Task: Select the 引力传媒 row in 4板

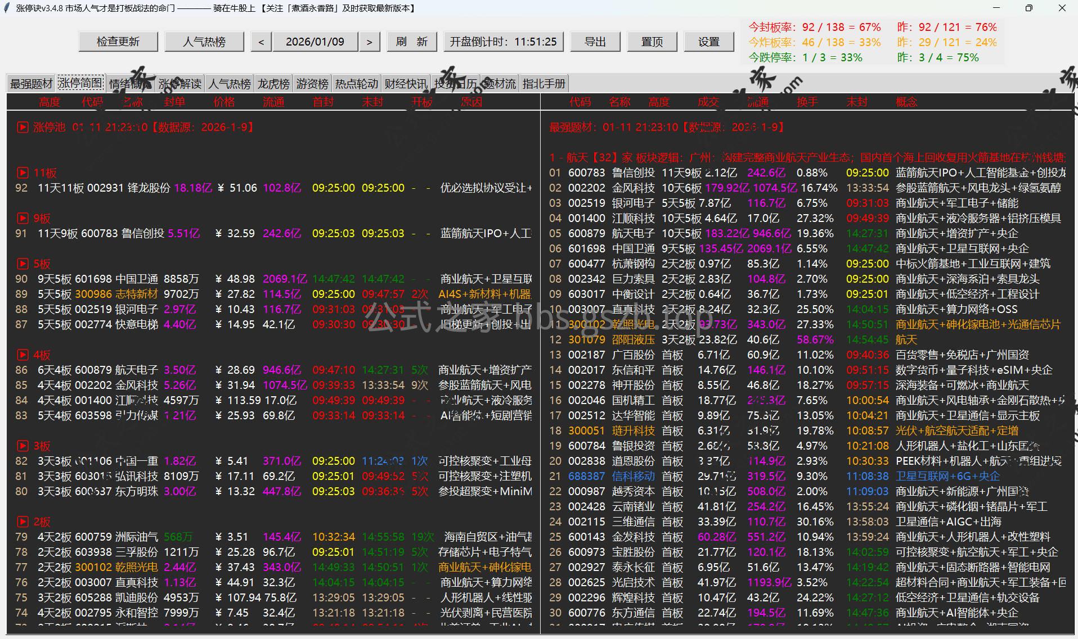Action: pyautogui.click(x=273, y=415)
